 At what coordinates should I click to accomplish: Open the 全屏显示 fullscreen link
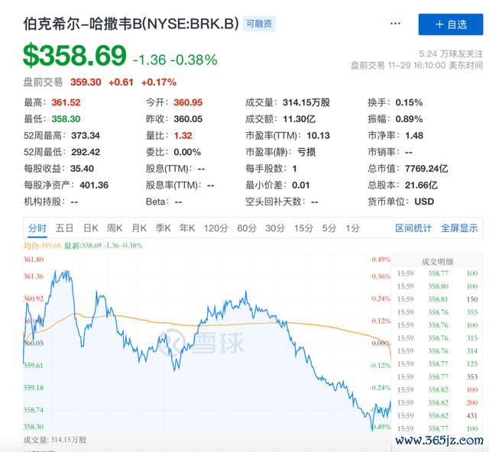click(x=459, y=228)
